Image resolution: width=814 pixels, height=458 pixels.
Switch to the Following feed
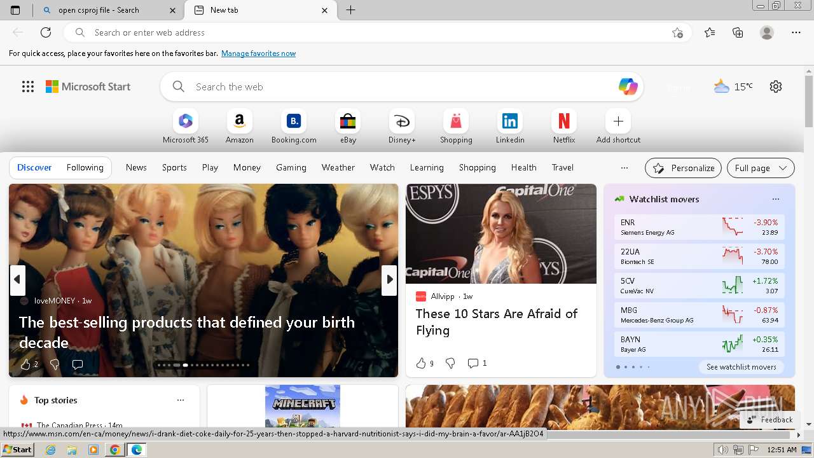coord(85,167)
